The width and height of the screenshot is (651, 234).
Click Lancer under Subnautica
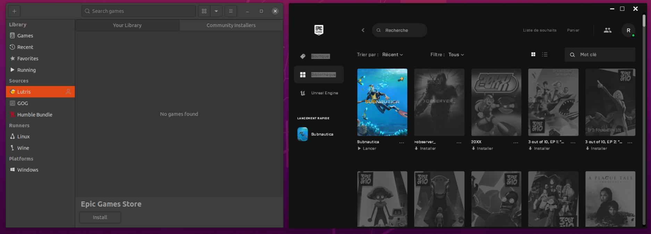(x=367, y=148)
